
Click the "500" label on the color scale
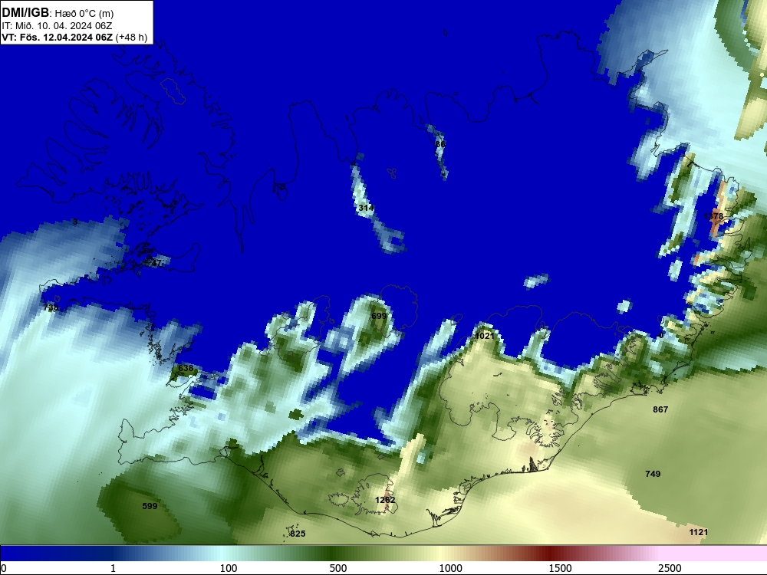338,568
